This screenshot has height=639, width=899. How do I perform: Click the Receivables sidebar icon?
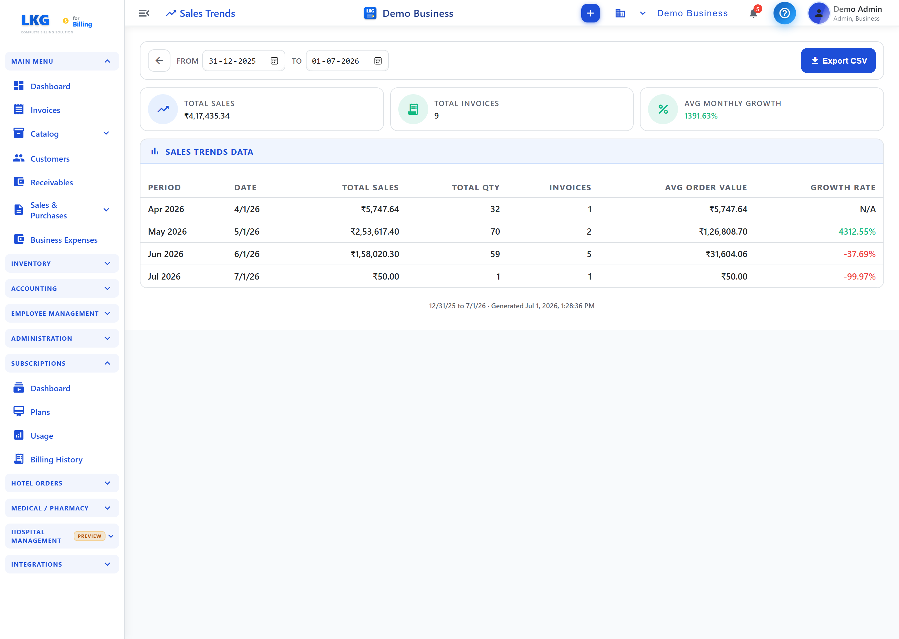[18, 182]
